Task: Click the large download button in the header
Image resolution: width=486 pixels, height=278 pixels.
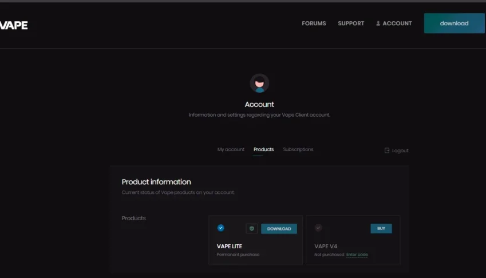Action: coord(454,23)
